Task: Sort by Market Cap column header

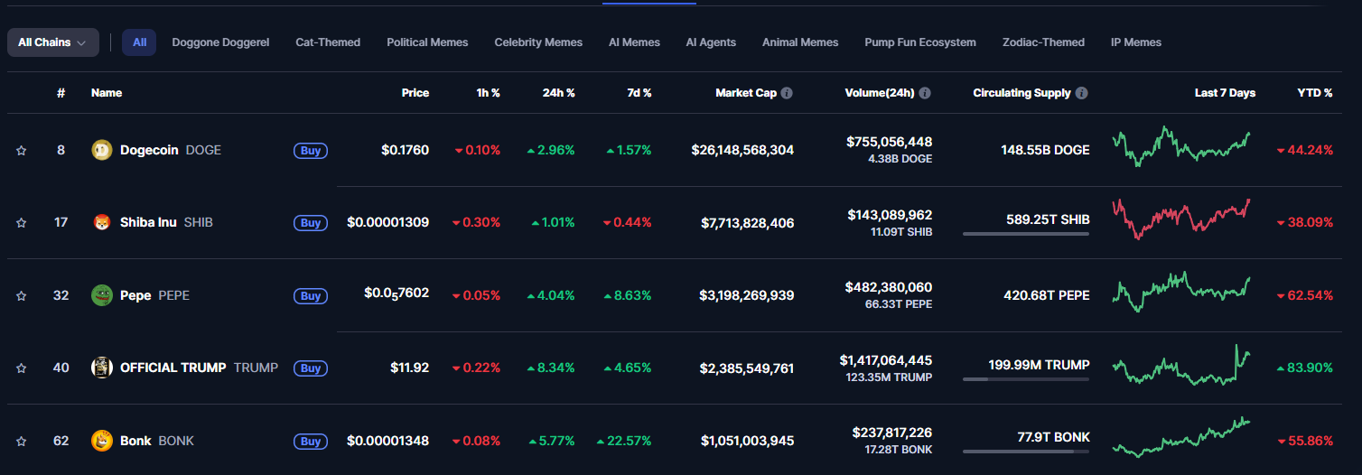Action: coord(746,93)
